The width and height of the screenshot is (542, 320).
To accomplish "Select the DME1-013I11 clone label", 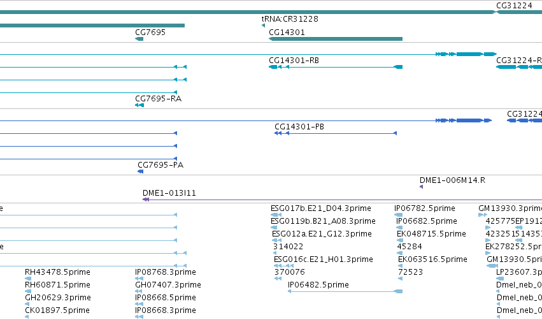I will [x=169, y=193].
